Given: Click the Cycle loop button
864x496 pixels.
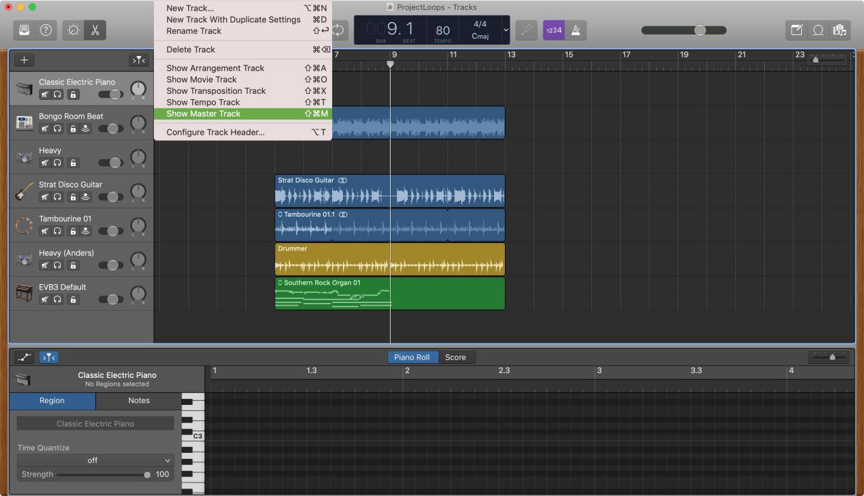Looking at the screenshot, I should point(337,30).
